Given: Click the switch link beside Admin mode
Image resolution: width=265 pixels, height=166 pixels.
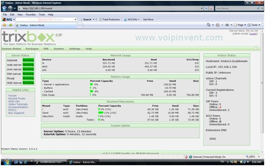Looking at the screenshot, I should pyautogui.click(x=254, y=34).
